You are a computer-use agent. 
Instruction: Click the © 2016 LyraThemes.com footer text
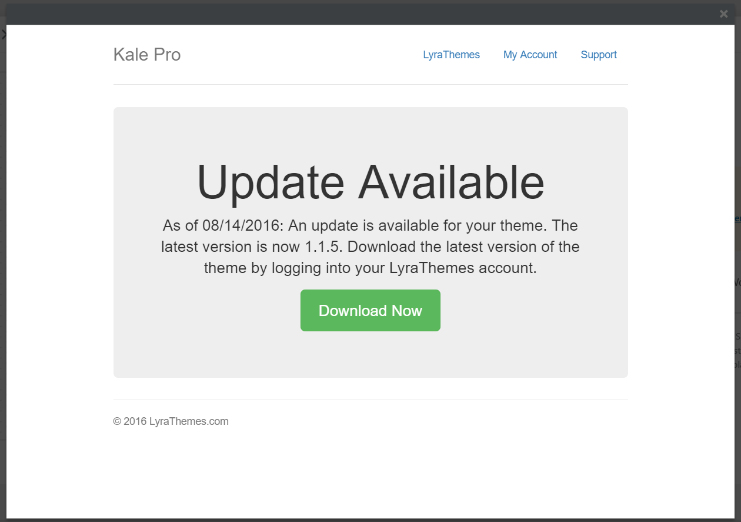[x=171, y=421]
